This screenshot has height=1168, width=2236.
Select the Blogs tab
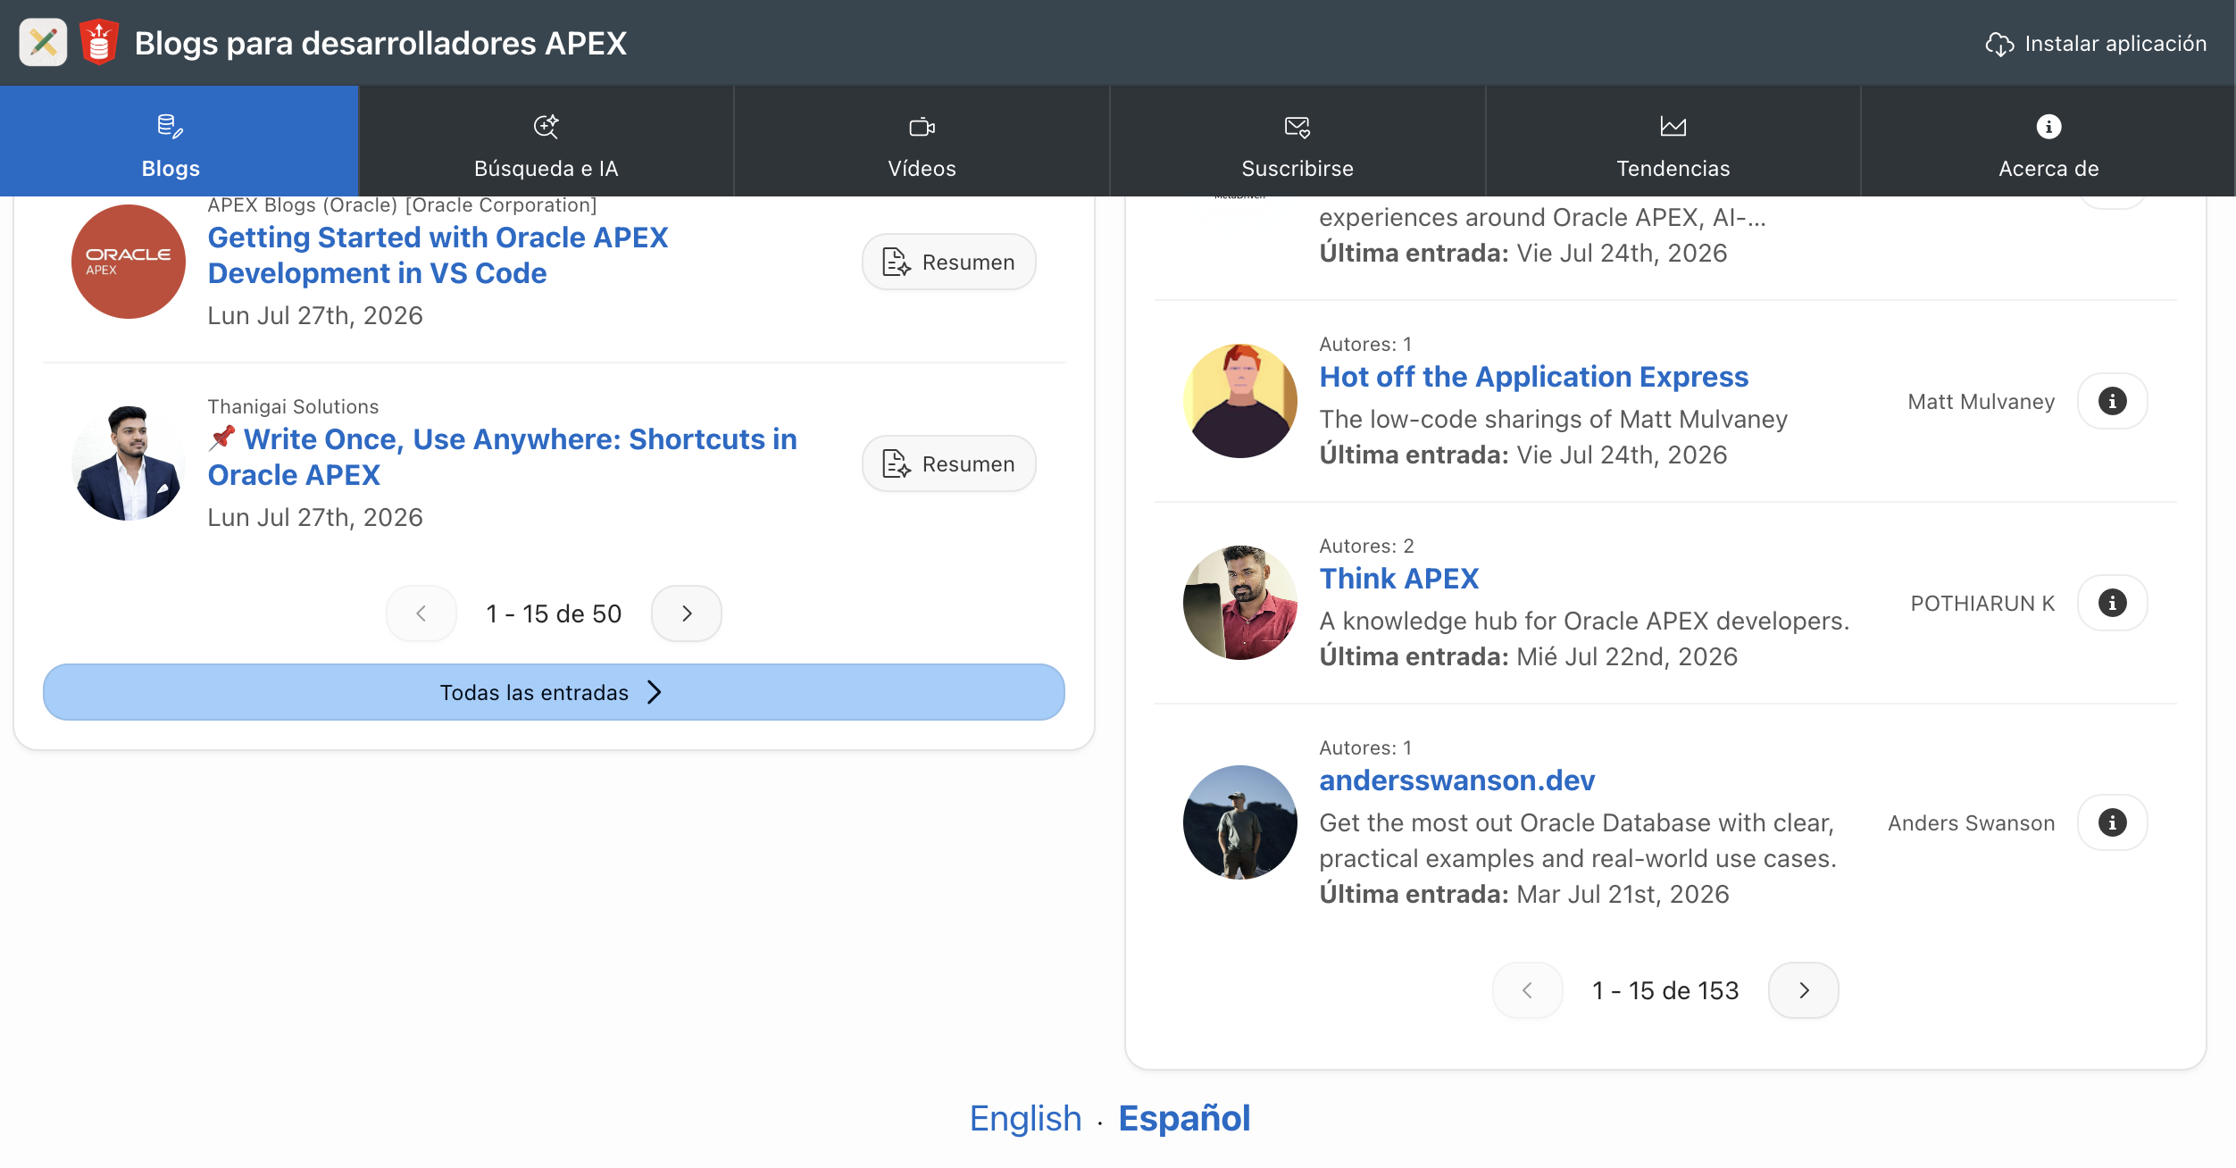(x=179, y=141)
